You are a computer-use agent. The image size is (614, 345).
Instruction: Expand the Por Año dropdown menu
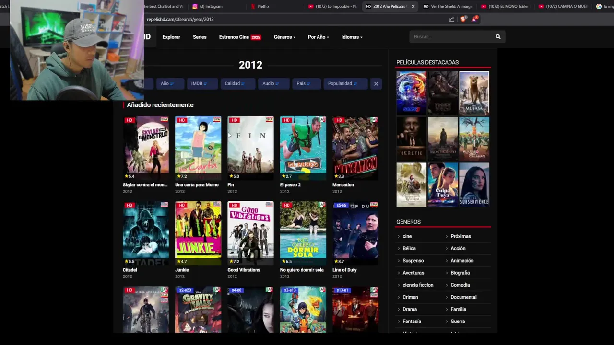tap(319, 37)
